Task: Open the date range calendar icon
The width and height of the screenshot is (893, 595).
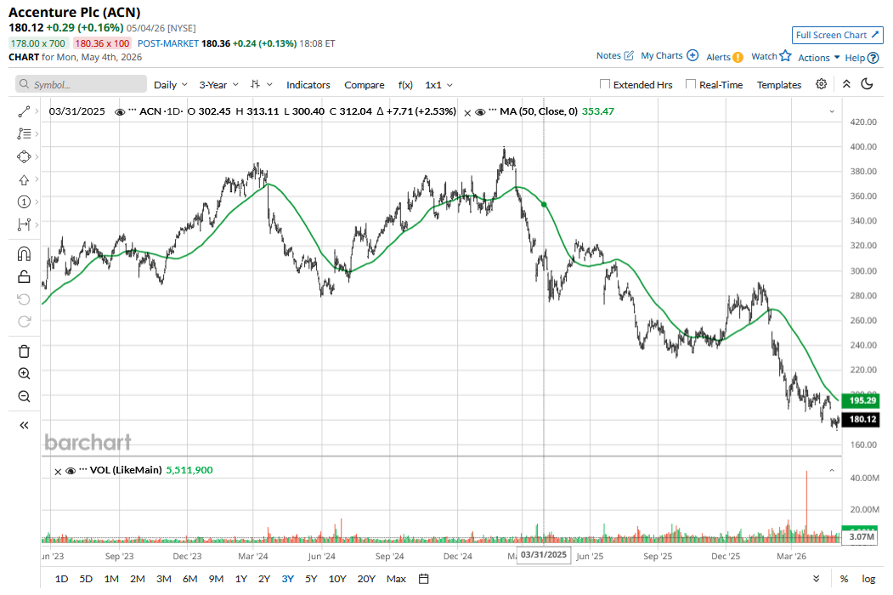Action: tap(423, 579)
